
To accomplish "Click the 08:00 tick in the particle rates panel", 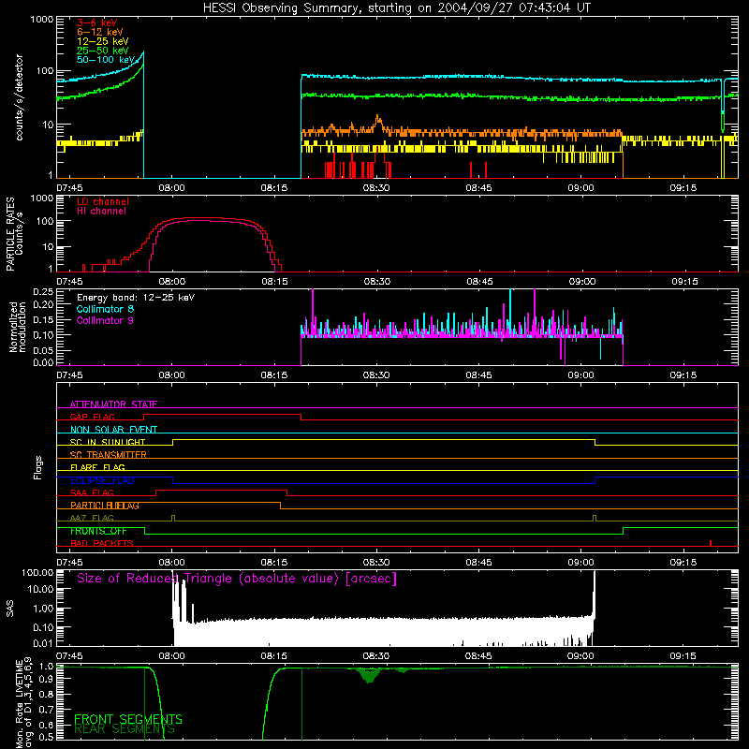I will point(172,282).
